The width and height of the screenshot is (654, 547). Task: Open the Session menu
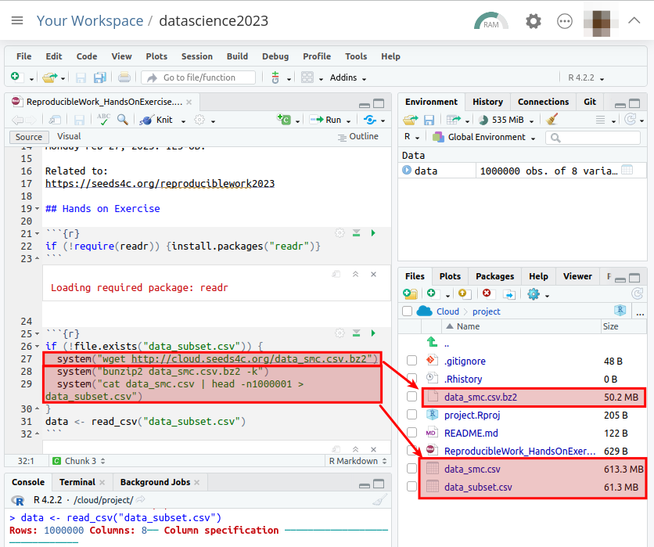(x=197, y=56)
